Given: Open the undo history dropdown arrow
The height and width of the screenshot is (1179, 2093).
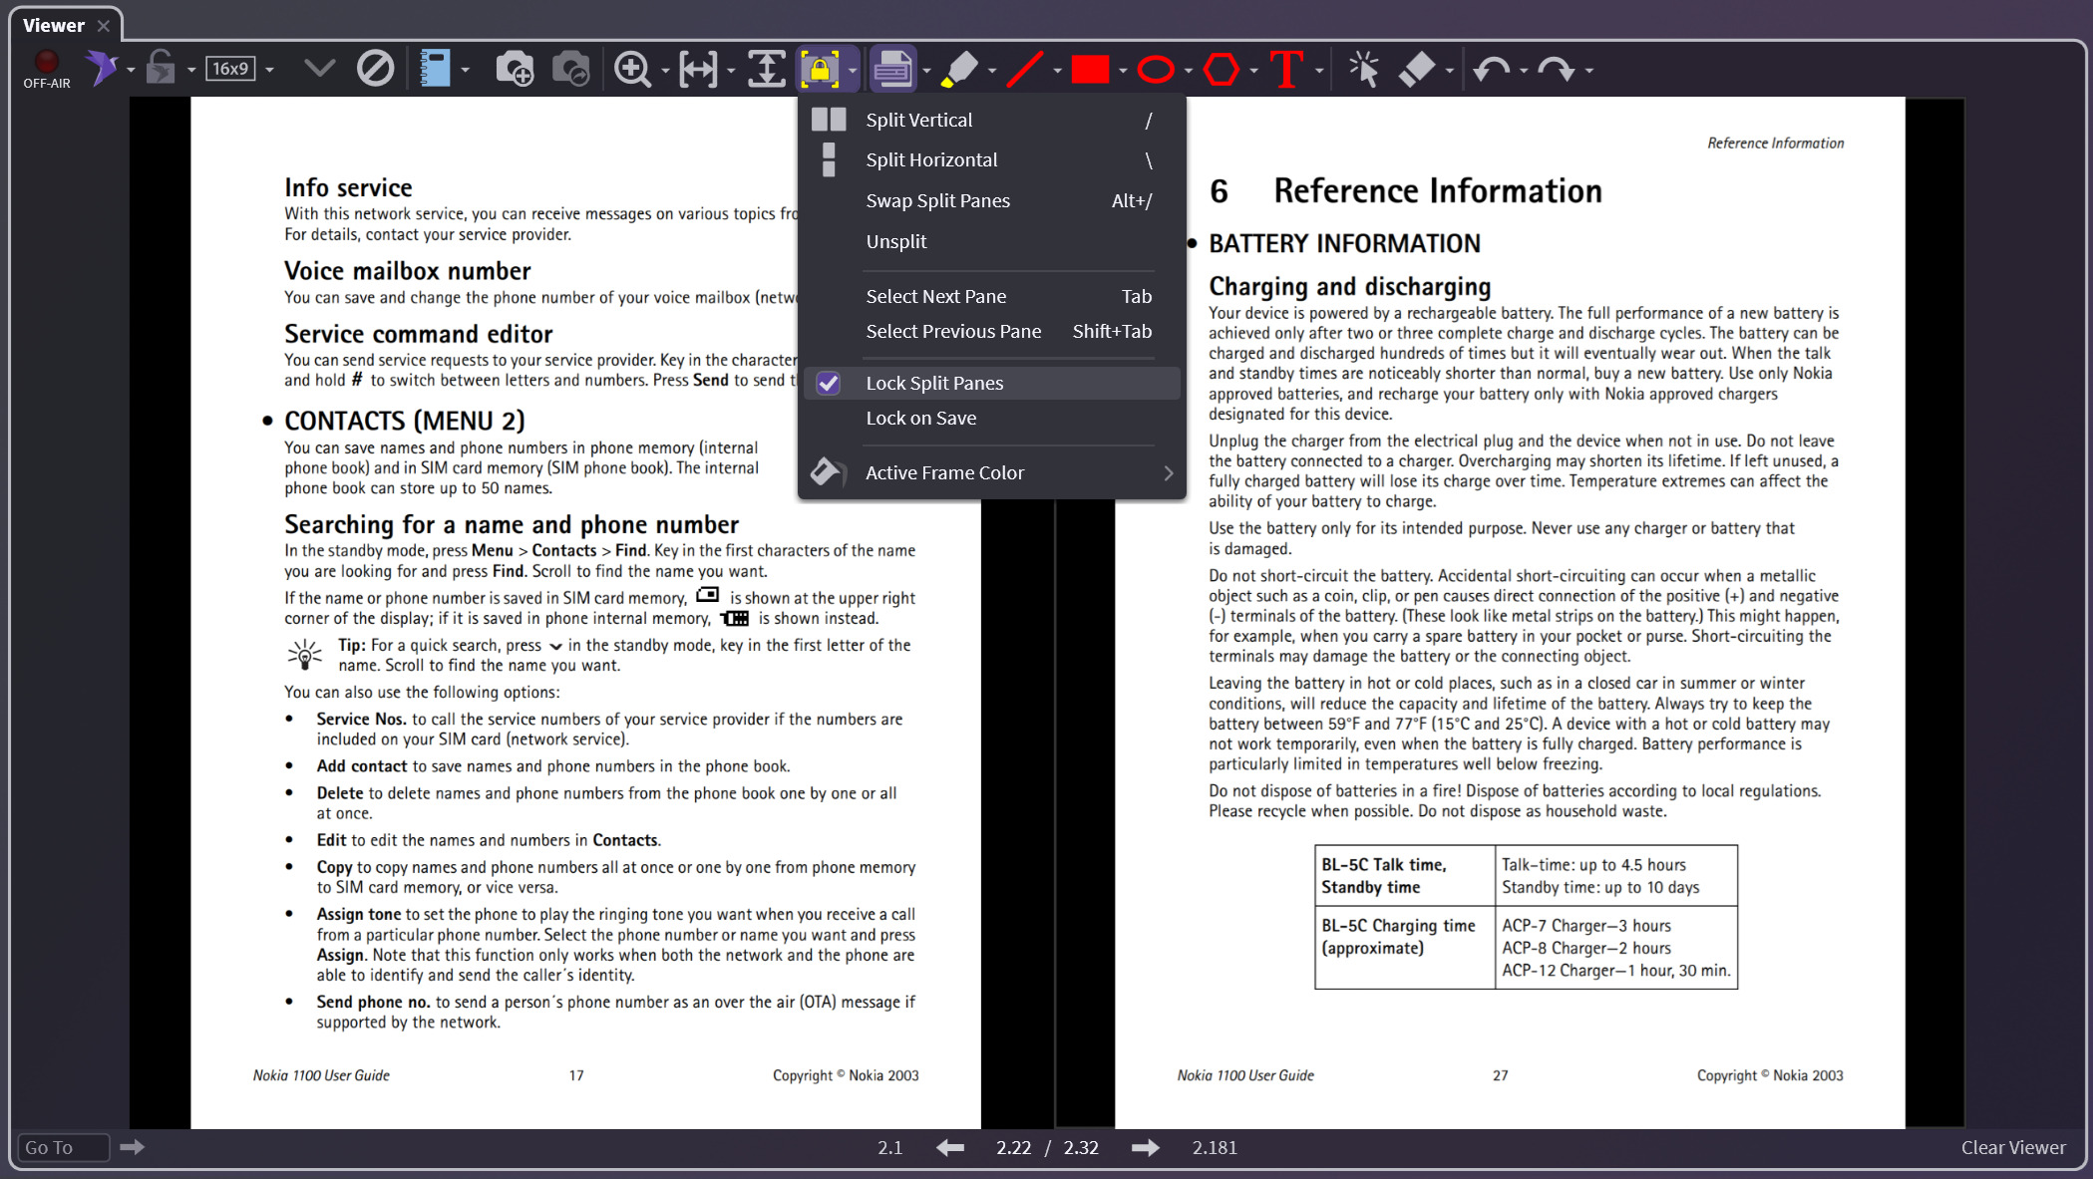Looking at the screenshot, I should click(x=1524, y=71).
